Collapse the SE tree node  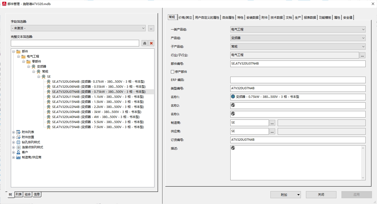pos(39,77)
